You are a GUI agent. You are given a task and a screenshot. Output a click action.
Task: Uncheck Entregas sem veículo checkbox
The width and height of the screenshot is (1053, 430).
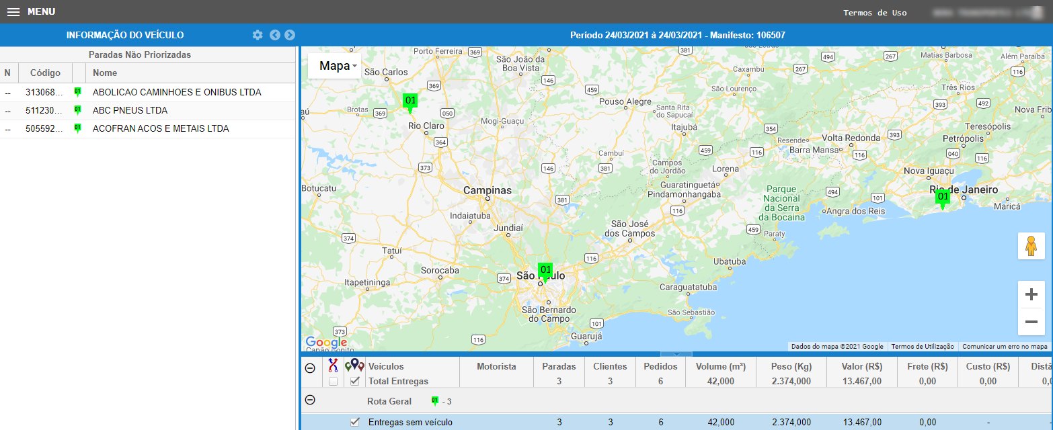coord(355,422)
